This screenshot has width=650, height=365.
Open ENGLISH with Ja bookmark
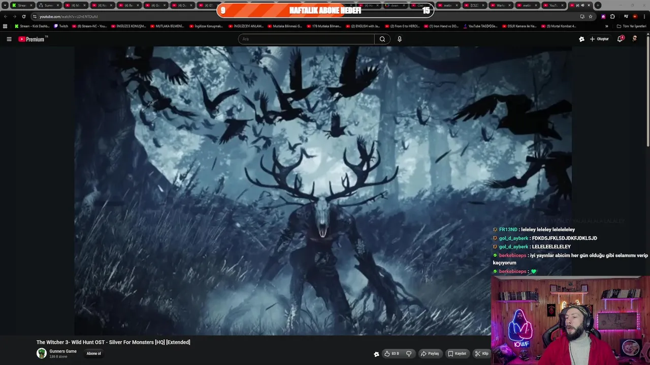363,26
